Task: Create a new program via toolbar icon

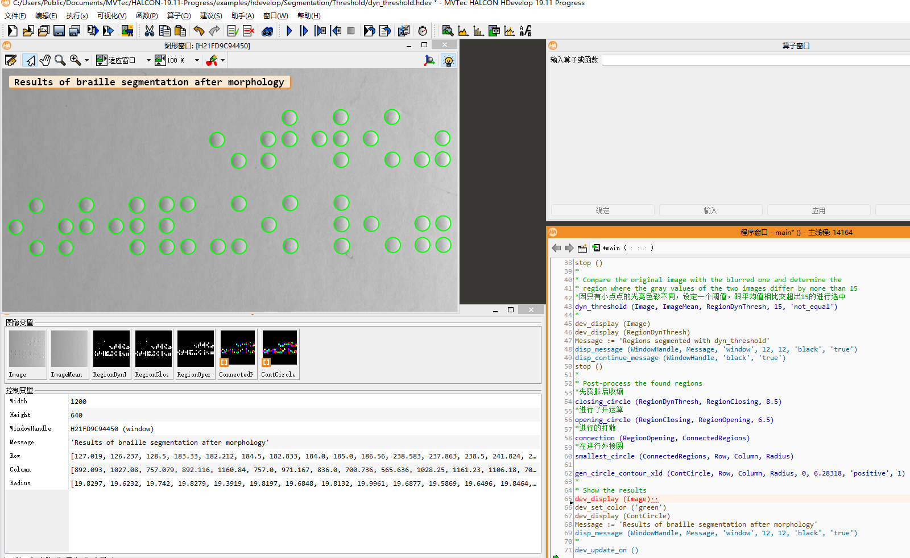Action: pos(12,31)
